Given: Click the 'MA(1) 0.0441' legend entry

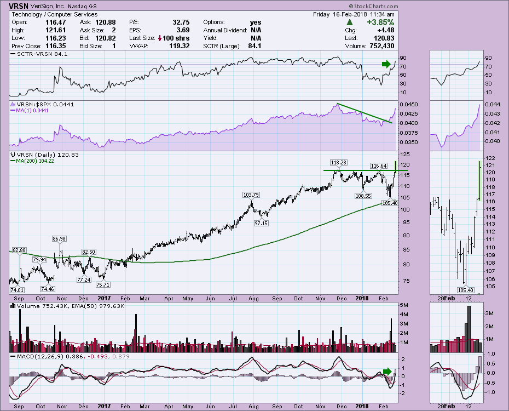Looking at the screenshot, I should pyautogui.click(x=32, y=111).
